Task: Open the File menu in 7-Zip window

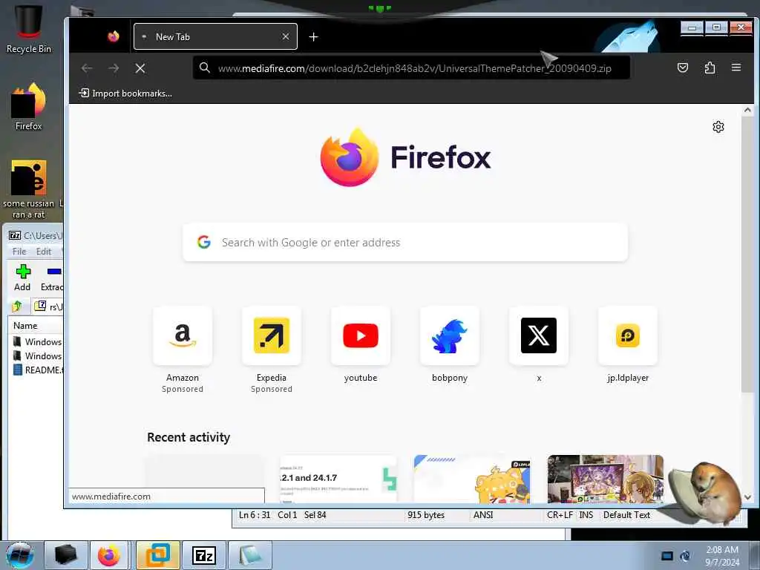Action: click(x=19, y=251)
